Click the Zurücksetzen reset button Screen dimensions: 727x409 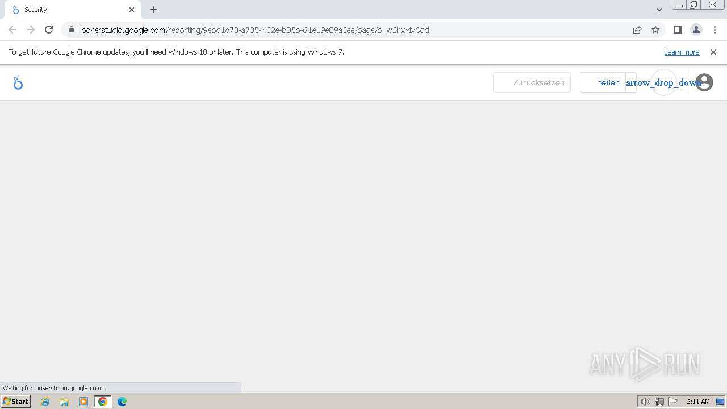tap(532, 82)
